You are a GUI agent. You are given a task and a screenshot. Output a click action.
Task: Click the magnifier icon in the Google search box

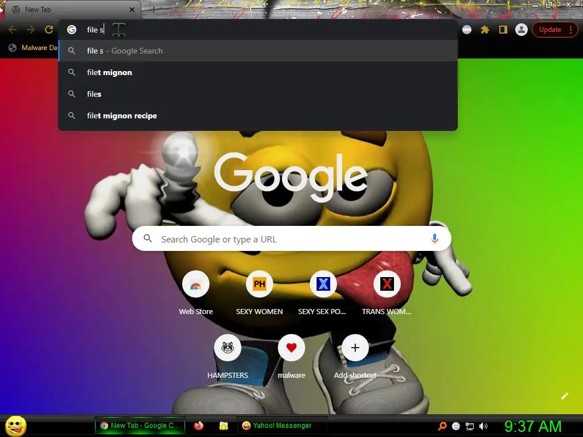[147, 238]
